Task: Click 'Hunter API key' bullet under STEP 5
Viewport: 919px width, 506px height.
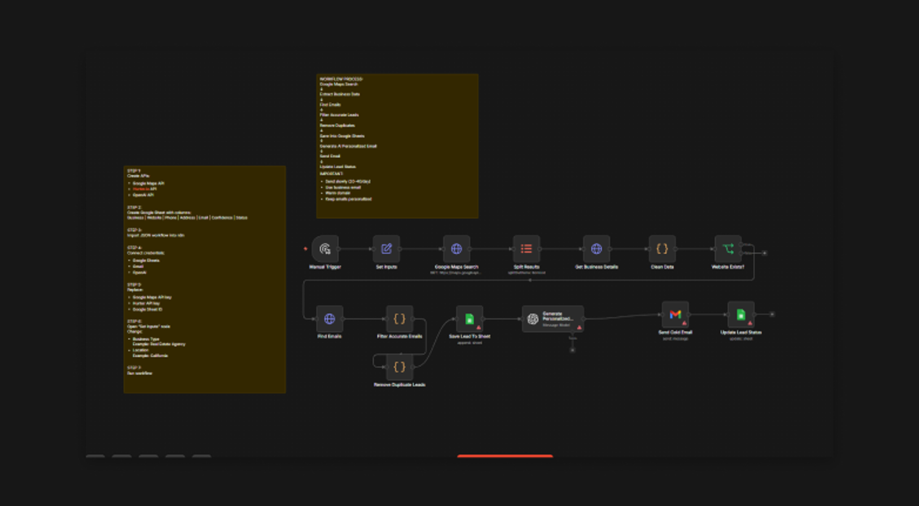Action: (146, 303)
